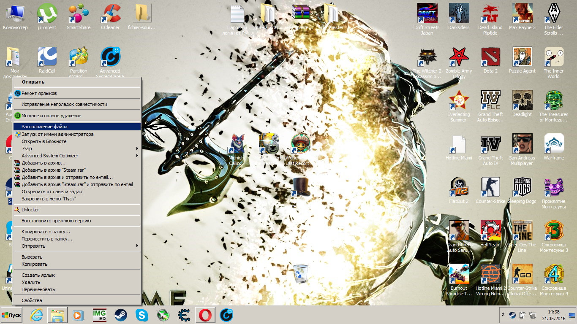This screenshot has height=324, width=577.
Task: Choose Восстановить прежнюю версию
Action: click(76, 221)
